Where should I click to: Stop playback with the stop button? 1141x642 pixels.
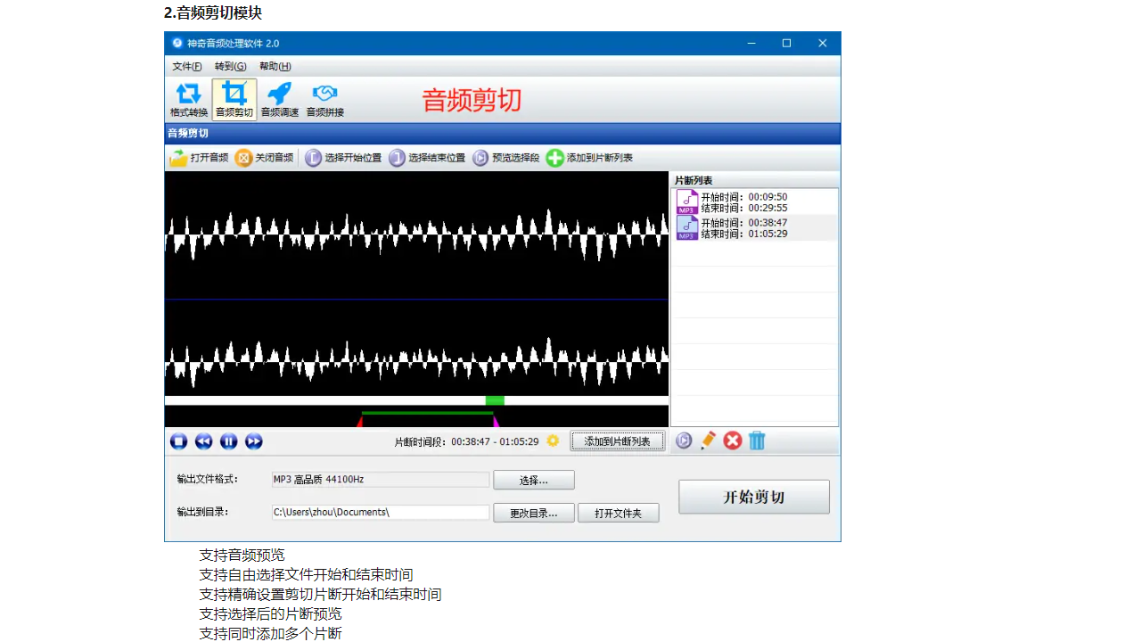point(178,440)
